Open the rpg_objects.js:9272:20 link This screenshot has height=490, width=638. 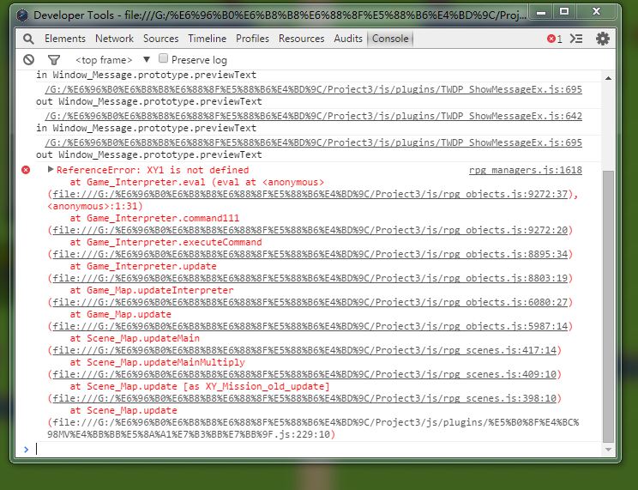[310, 231]
